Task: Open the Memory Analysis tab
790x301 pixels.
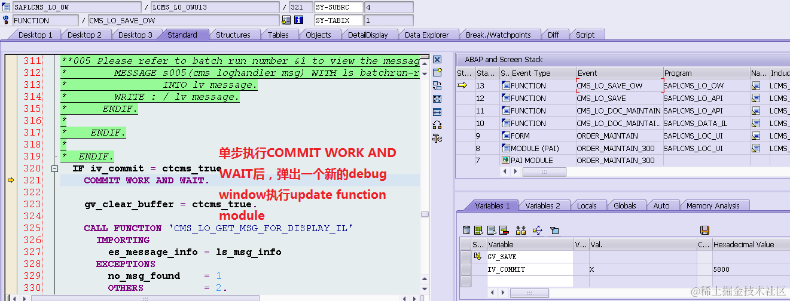Action: [713, 205]
